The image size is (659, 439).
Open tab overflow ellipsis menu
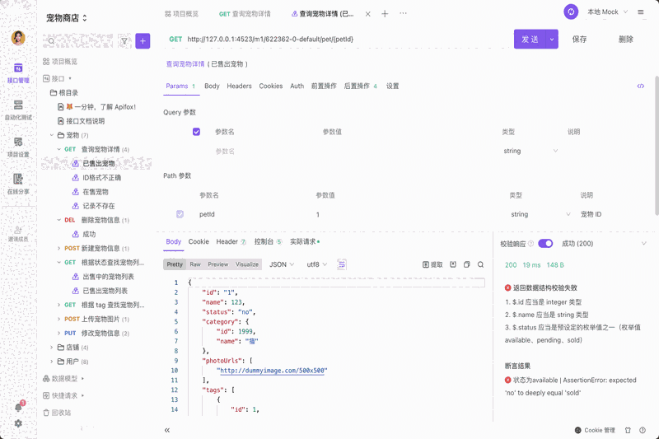tap(403, 13)
